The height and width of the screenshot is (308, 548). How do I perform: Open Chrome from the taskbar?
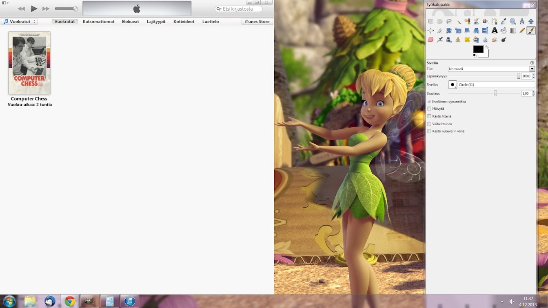[x=70, y=301]
